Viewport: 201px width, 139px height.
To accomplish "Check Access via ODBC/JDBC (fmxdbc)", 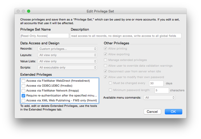I will tap(23, 86).
